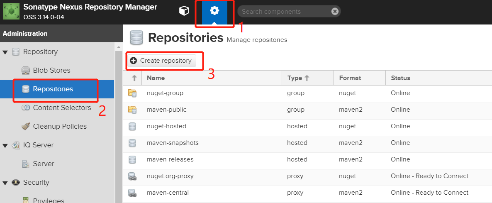This screenshot has height=203, width=492.
Task: Open Cleanup Policies
Action: tap(60, 127)
